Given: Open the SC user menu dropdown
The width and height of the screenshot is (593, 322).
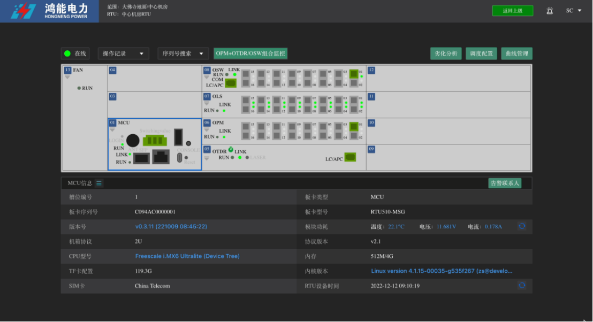Looking at the screenshot, I should click(574, 11).
